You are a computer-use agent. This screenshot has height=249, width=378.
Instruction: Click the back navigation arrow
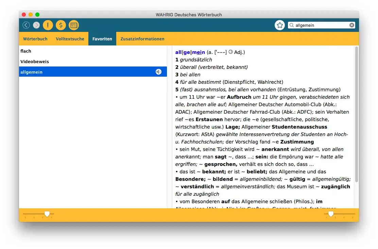pos(26,25)
